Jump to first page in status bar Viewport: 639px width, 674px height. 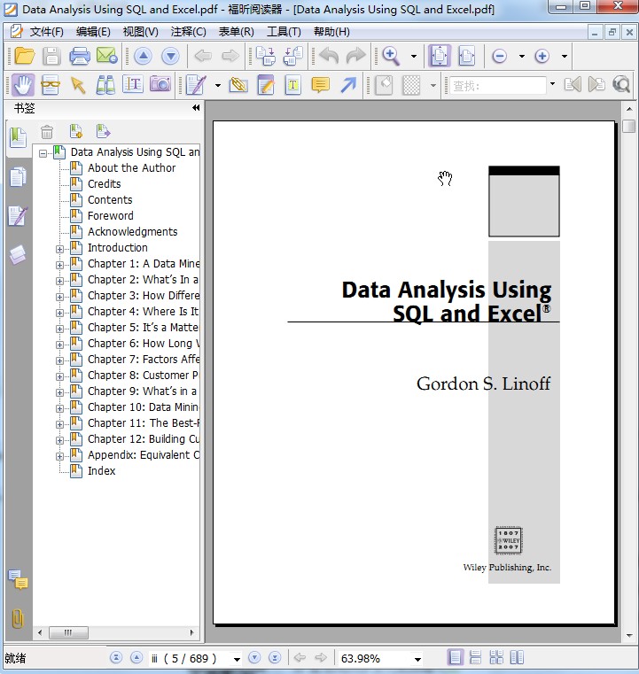(x=116, y=658)
